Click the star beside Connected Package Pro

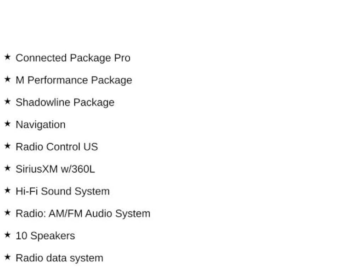click(7, 57)
